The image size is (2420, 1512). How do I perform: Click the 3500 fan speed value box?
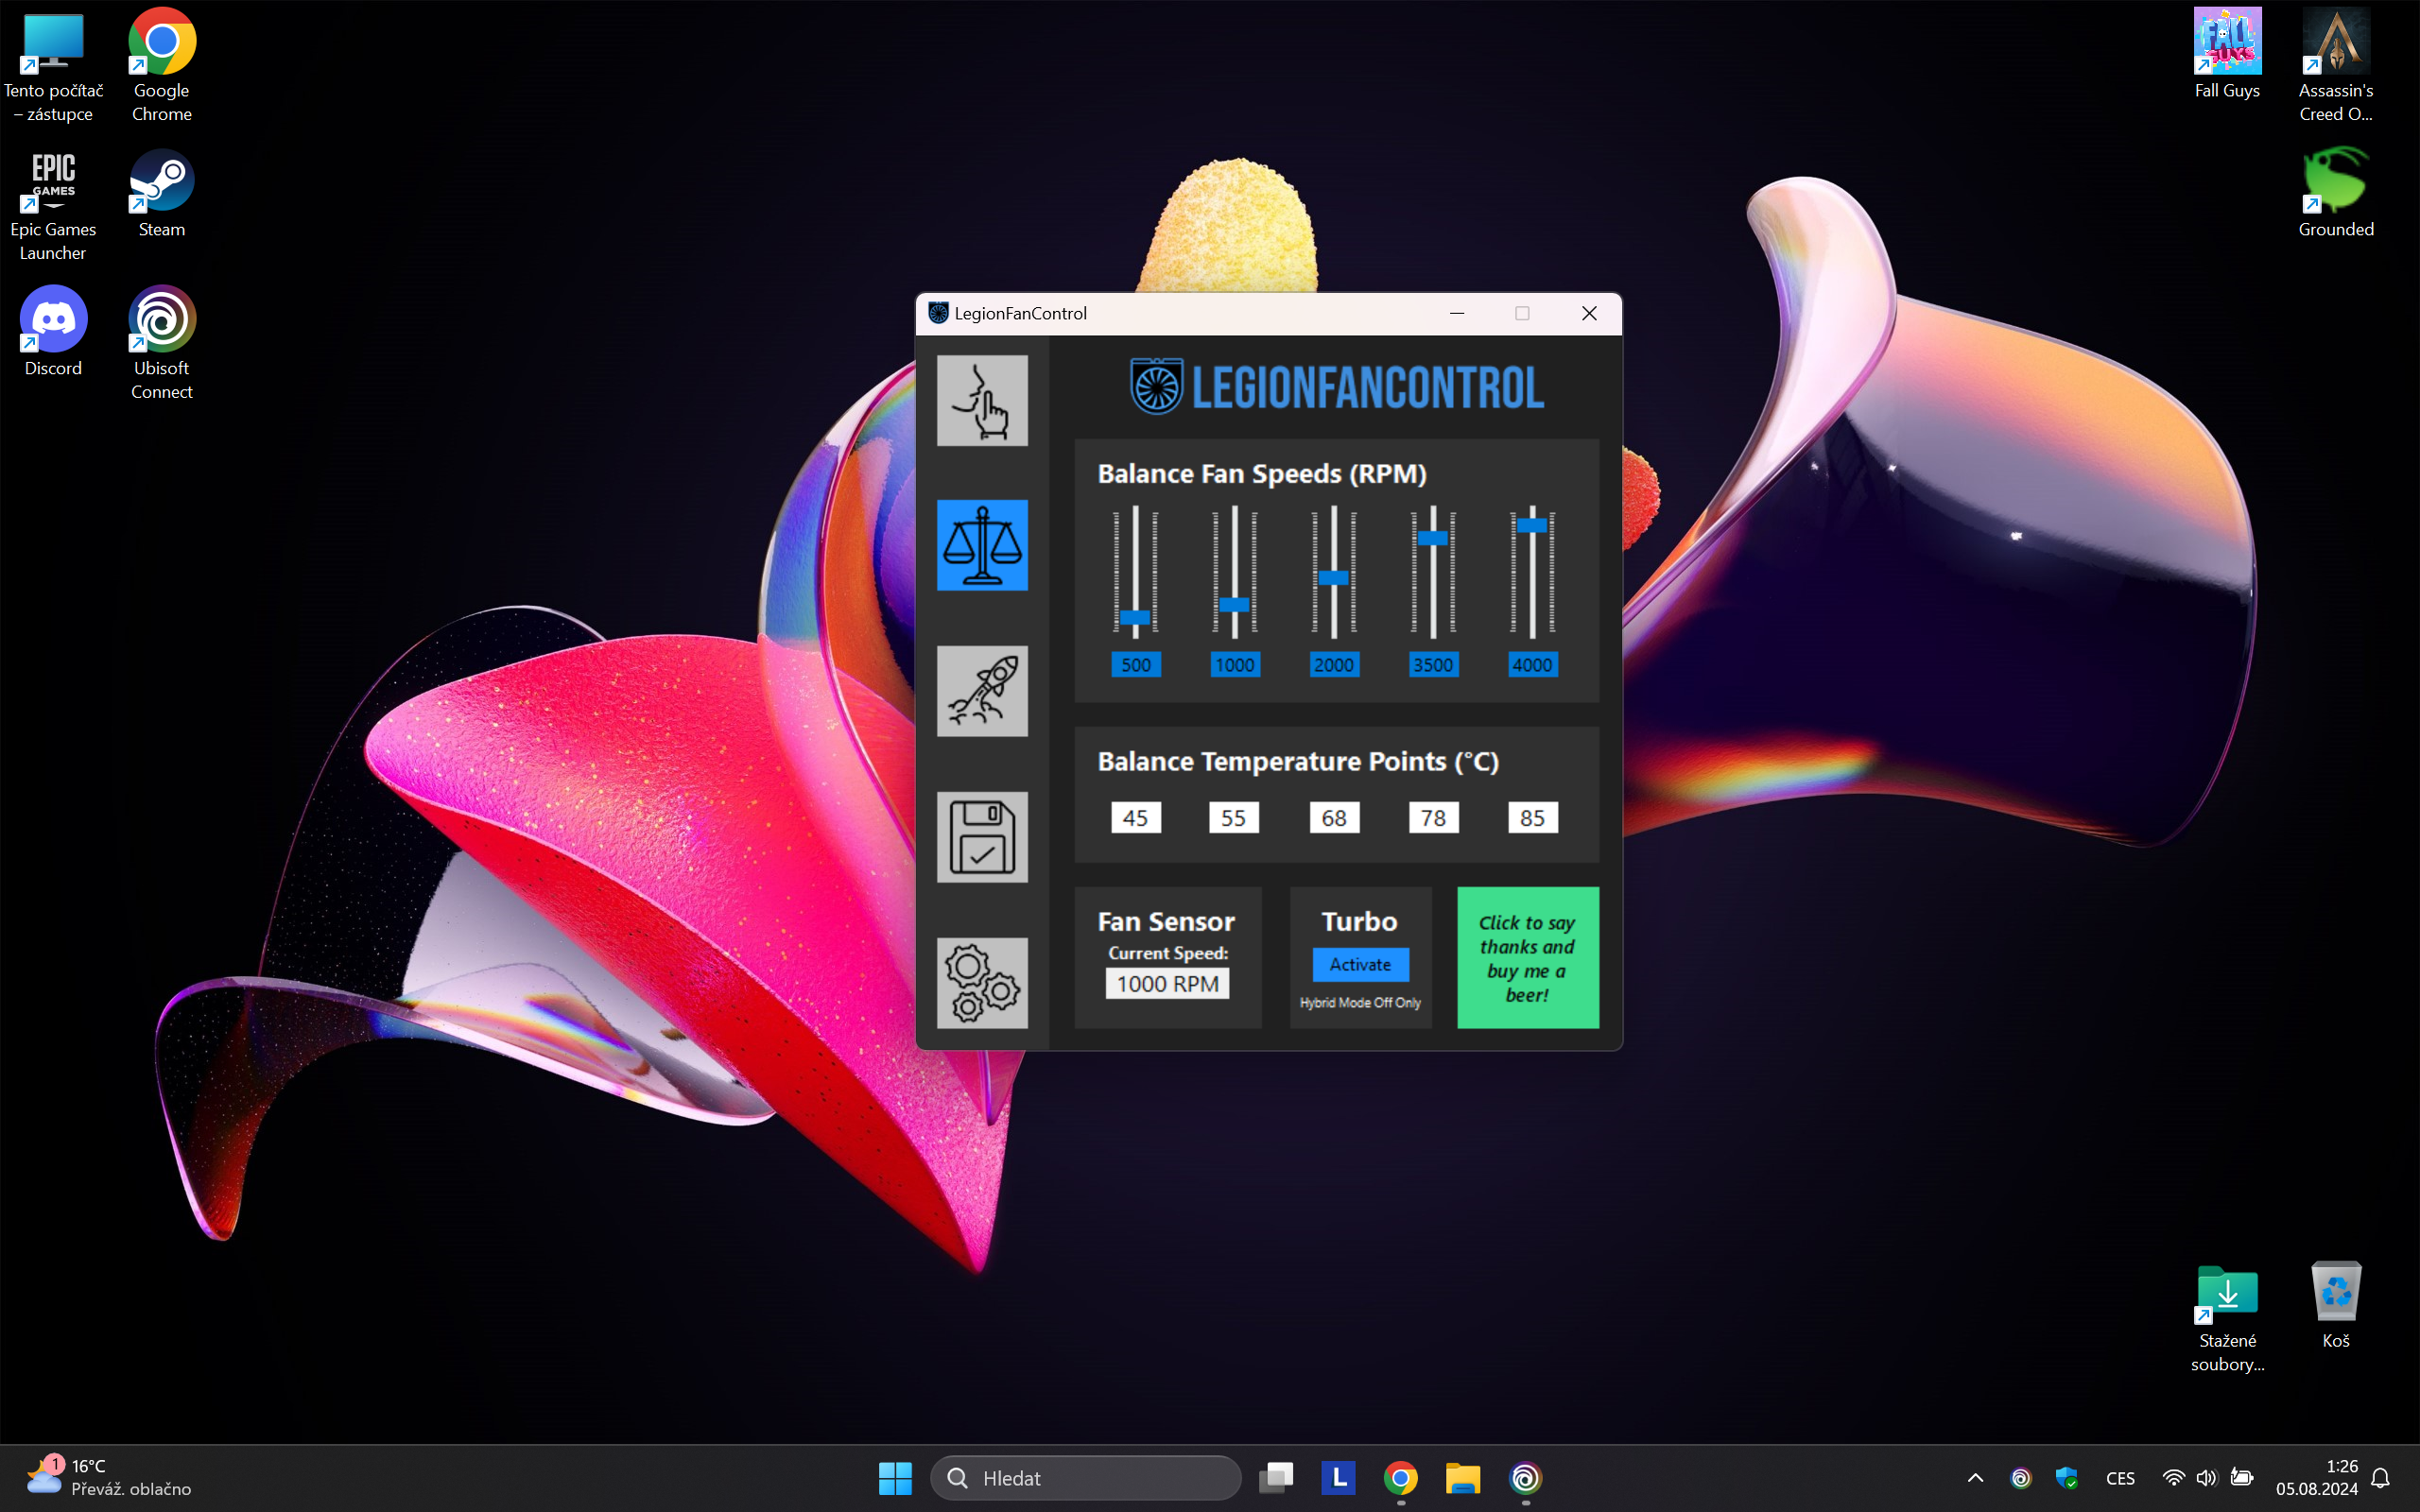[x=1433, y=665]
